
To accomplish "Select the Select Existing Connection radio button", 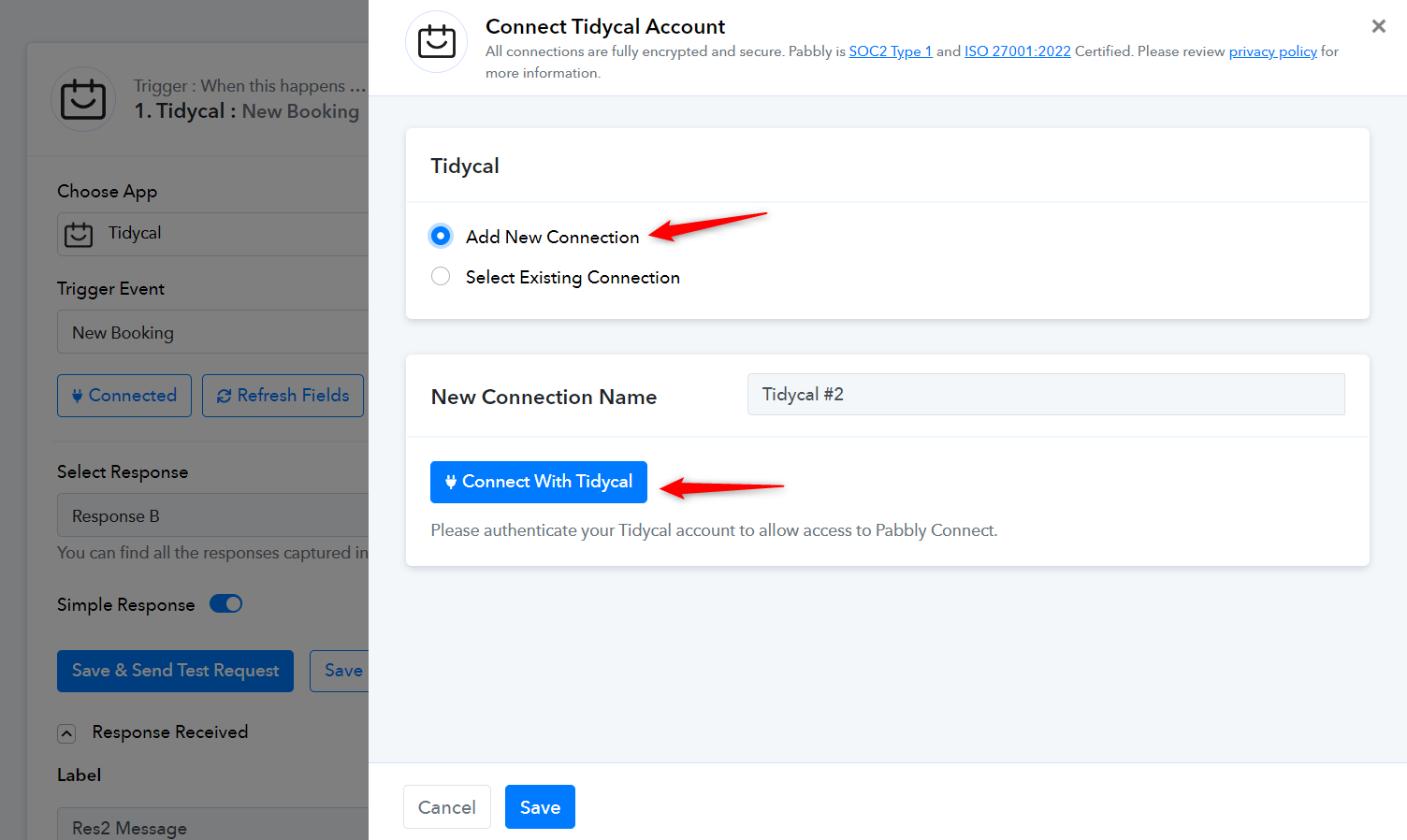I will (x=441, y=276).
